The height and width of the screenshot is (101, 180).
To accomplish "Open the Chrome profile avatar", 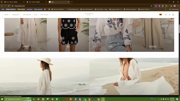I will click(x=175, y=6).
